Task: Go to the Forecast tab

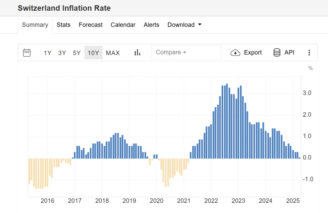Action: (x=91, y=25)
